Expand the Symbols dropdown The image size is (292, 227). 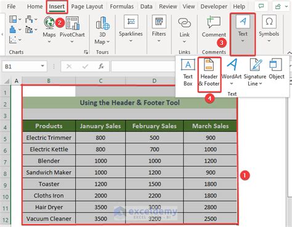[x=269, y=41]
